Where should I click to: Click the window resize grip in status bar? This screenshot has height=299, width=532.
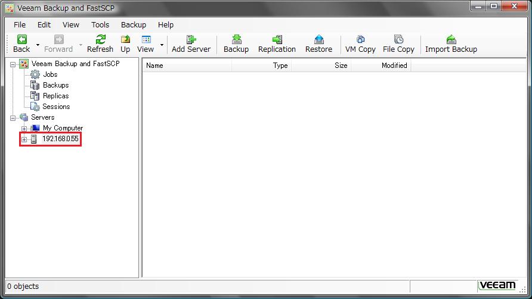[523, 289]
